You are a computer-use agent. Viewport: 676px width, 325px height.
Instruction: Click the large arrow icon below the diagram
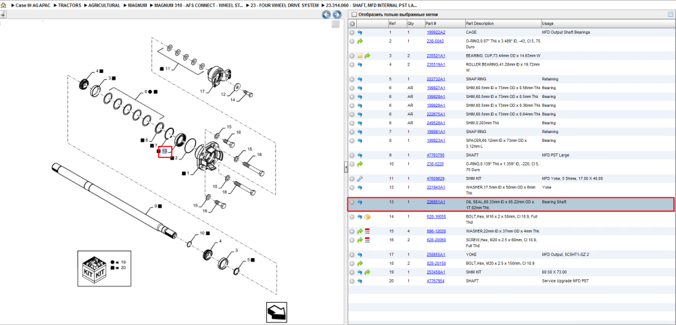(276, 311)
